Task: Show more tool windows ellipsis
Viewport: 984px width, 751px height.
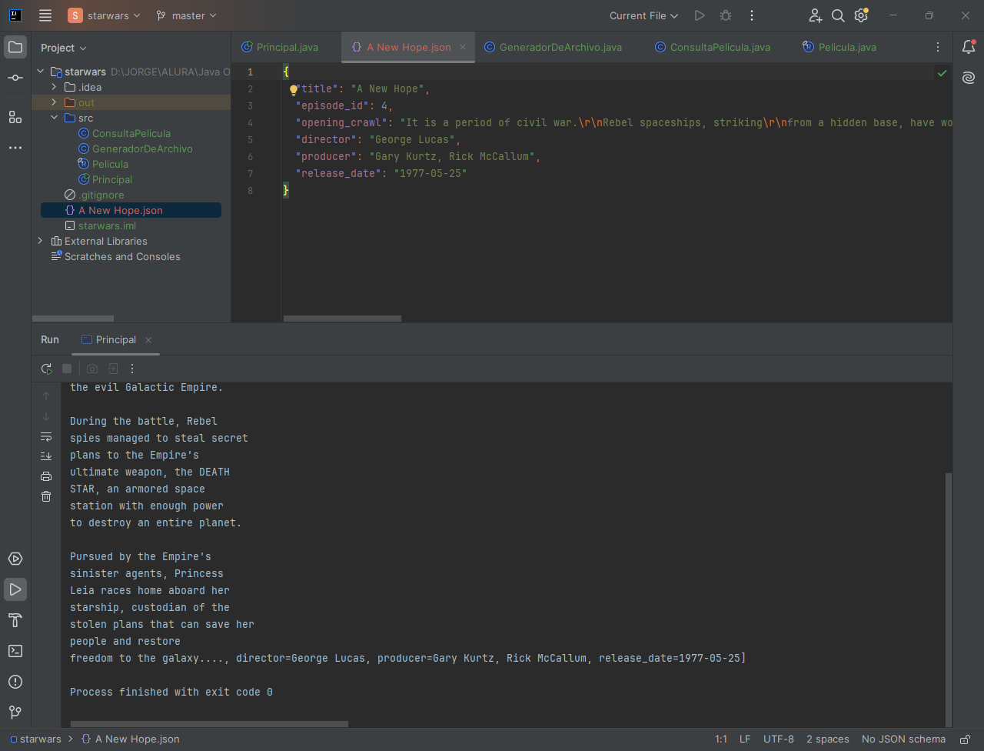Action: coord(15,148)
